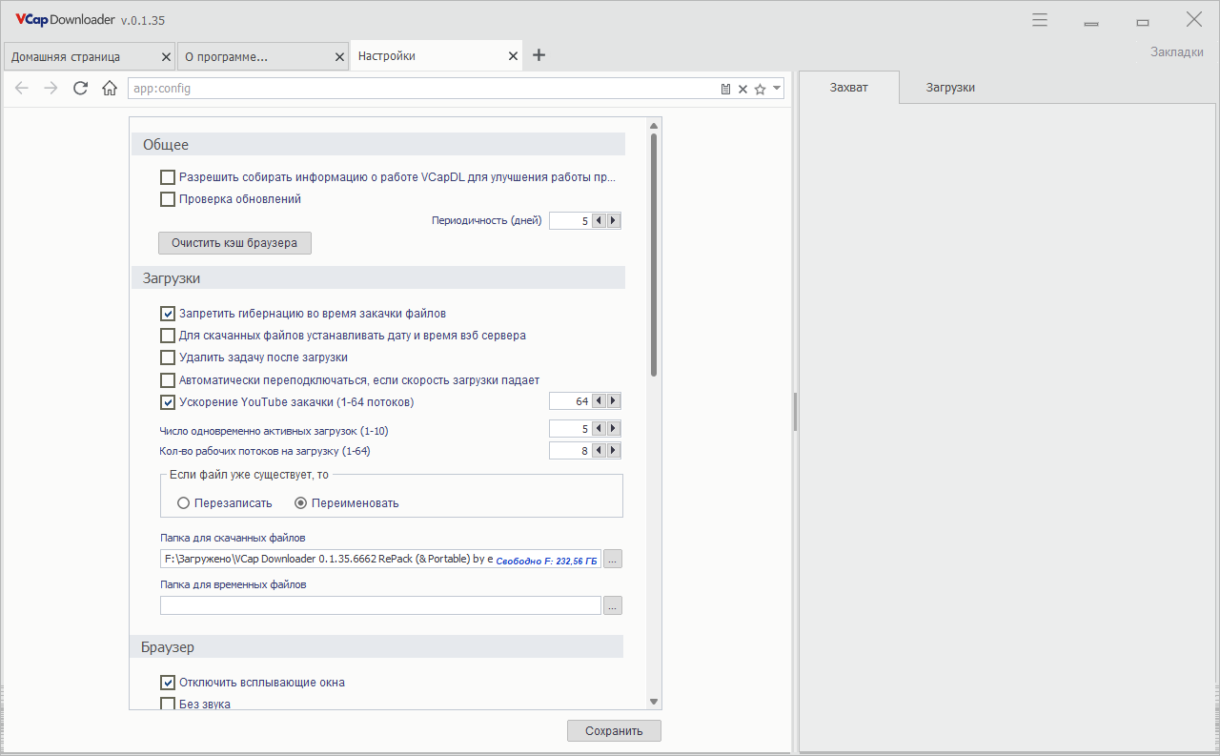Decrease рабочих потоков на загрузку left arrow
The width and height of the screenshot is (1220, 756).
[599, 451]
